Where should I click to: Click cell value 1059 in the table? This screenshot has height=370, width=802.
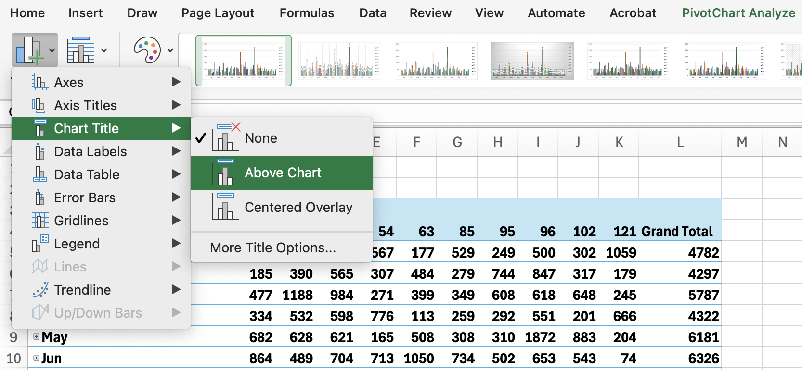[621, 253]
